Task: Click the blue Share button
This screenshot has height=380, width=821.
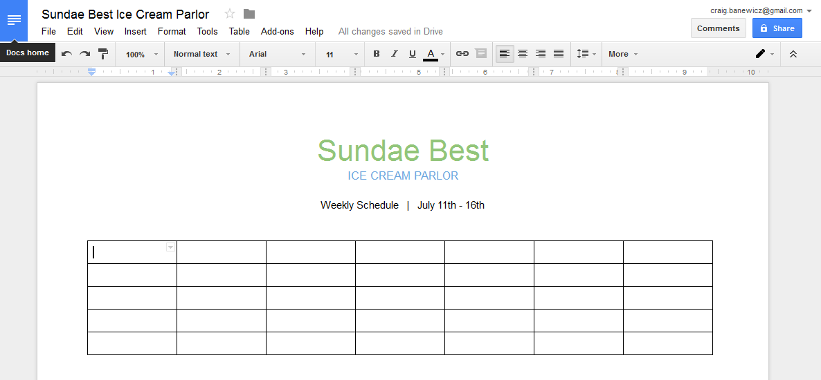Action: [x=777, y=28]
